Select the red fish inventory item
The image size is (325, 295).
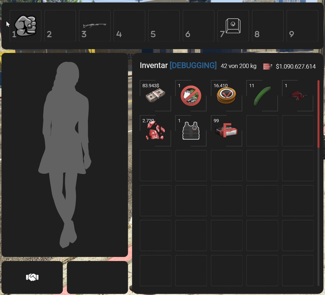coord(297,96)
